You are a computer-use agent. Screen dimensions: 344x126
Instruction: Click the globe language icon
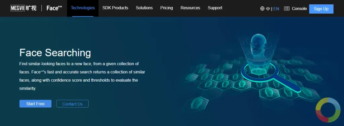[262, 8]
